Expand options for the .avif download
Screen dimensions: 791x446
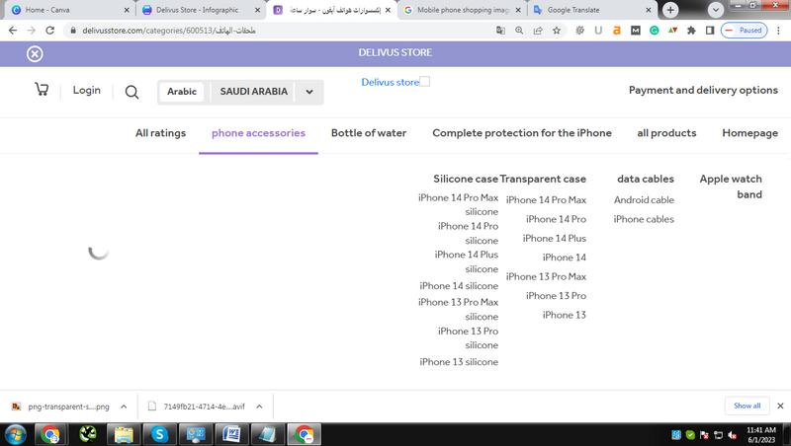tap(259, 407)
